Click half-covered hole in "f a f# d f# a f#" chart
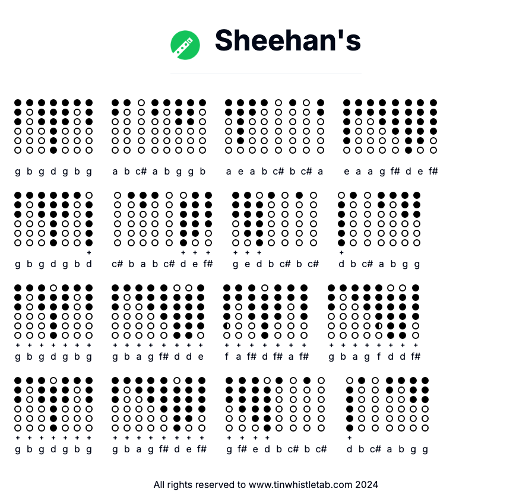Viewport: 532px width, 504px height. click(x=227, y=326)
